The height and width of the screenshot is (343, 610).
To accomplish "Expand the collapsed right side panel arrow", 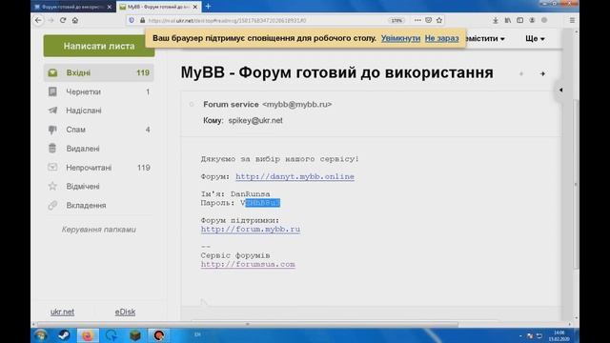I will coord(560,90).
